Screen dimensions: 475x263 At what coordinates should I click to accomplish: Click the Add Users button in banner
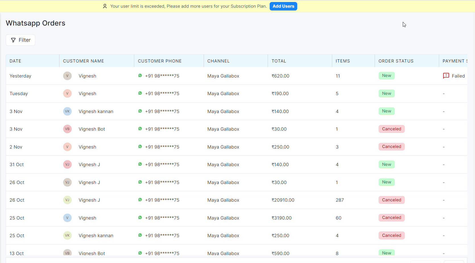[x=283, y=6]
